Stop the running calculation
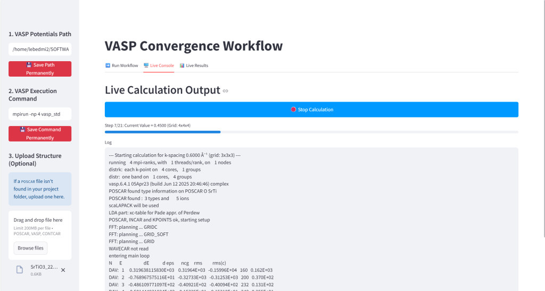The image size is (545, 291). pyautogui.click(x=311, y=110)
